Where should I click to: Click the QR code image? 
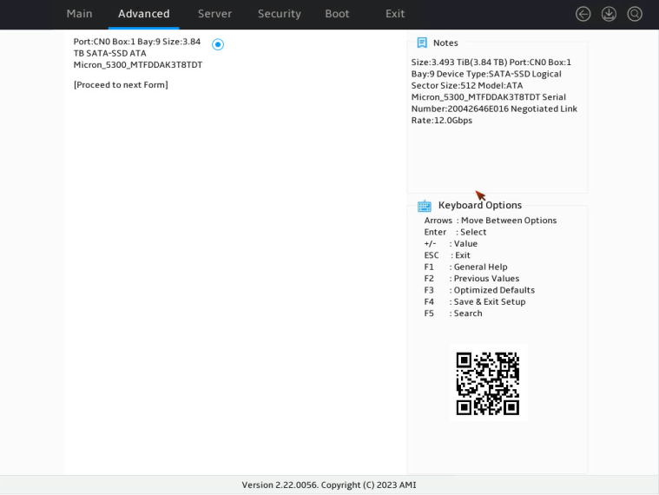(x=488, y=383)
